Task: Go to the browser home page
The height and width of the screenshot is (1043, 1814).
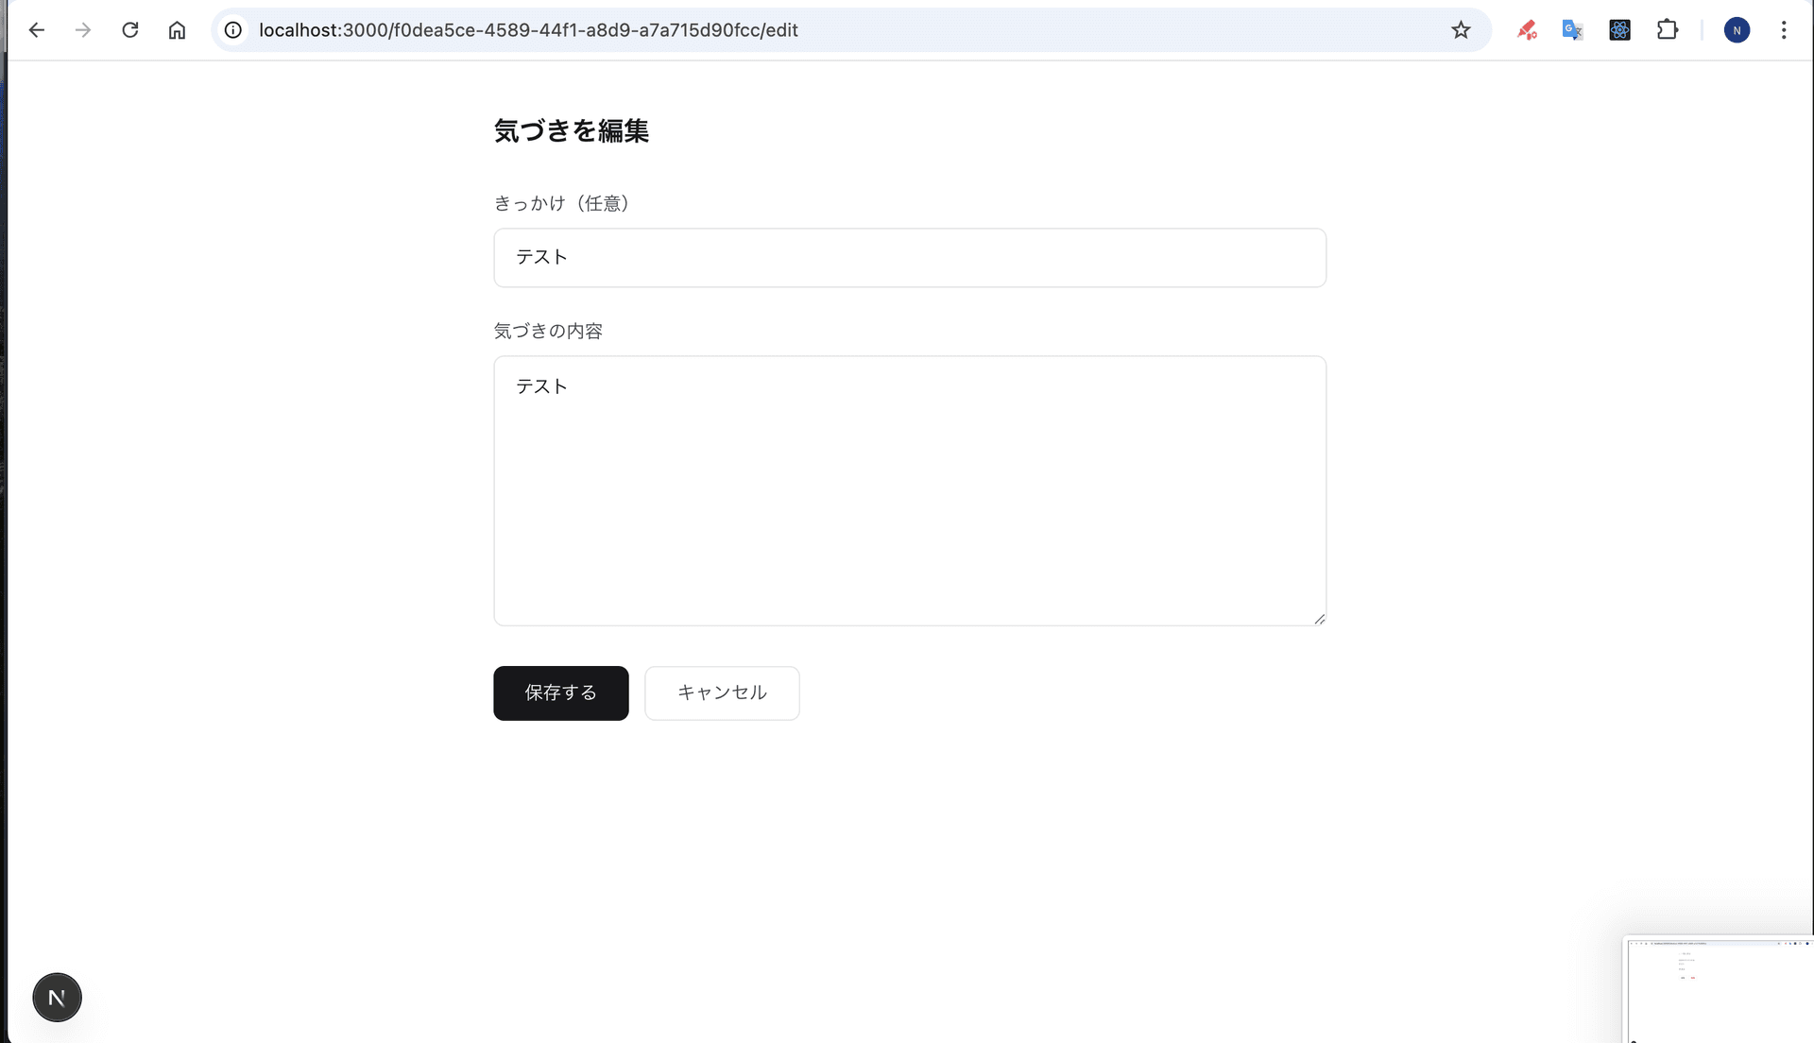Action: (x=177, y=29)
